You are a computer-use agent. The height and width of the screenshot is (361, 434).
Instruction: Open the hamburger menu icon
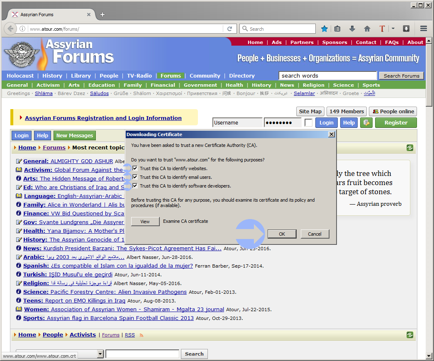click(x=423, y=29)
